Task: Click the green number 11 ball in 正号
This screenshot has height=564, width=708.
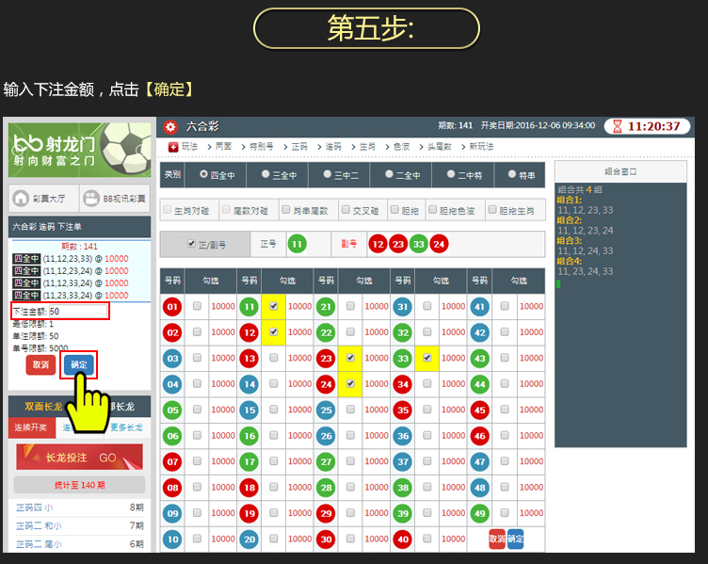Action: coord(297,244)
